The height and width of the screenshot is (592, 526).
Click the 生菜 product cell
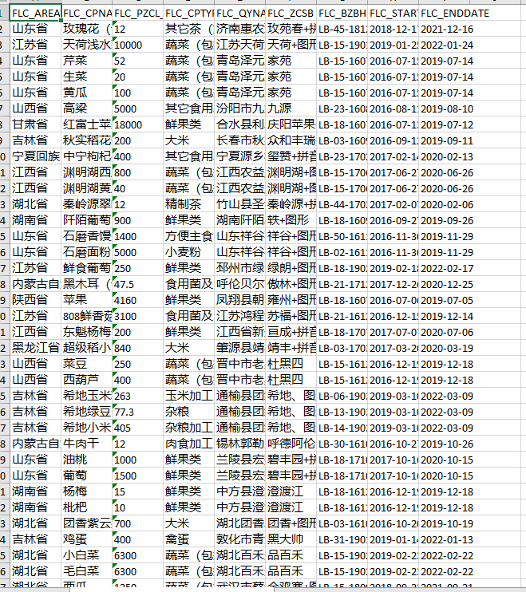click(x=87, y=77)
